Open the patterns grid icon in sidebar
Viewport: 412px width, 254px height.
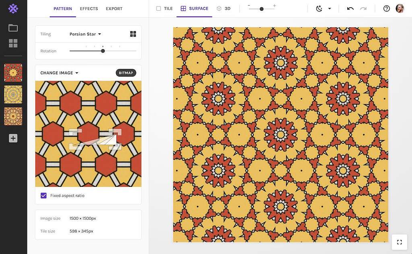13,43
